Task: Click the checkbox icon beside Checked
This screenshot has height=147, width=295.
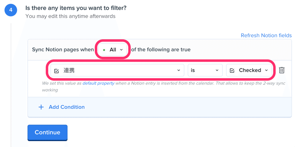Action: click(x=232, y=71)
